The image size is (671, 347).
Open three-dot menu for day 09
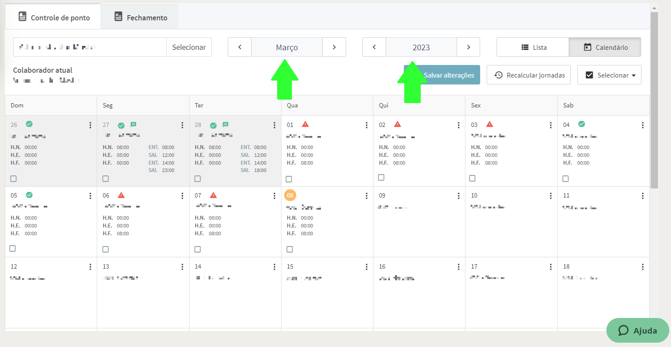coord(458,196)
